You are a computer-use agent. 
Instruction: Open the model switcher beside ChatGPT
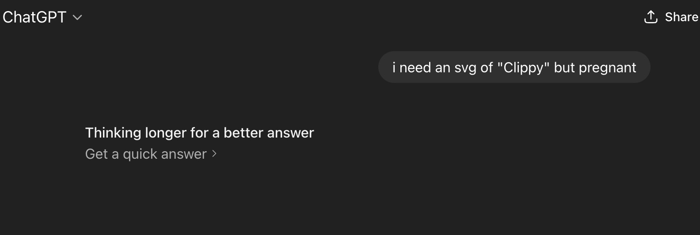click(77, 18)
